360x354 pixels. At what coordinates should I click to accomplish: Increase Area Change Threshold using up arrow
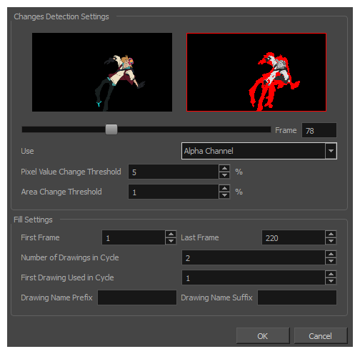point(224,188)
